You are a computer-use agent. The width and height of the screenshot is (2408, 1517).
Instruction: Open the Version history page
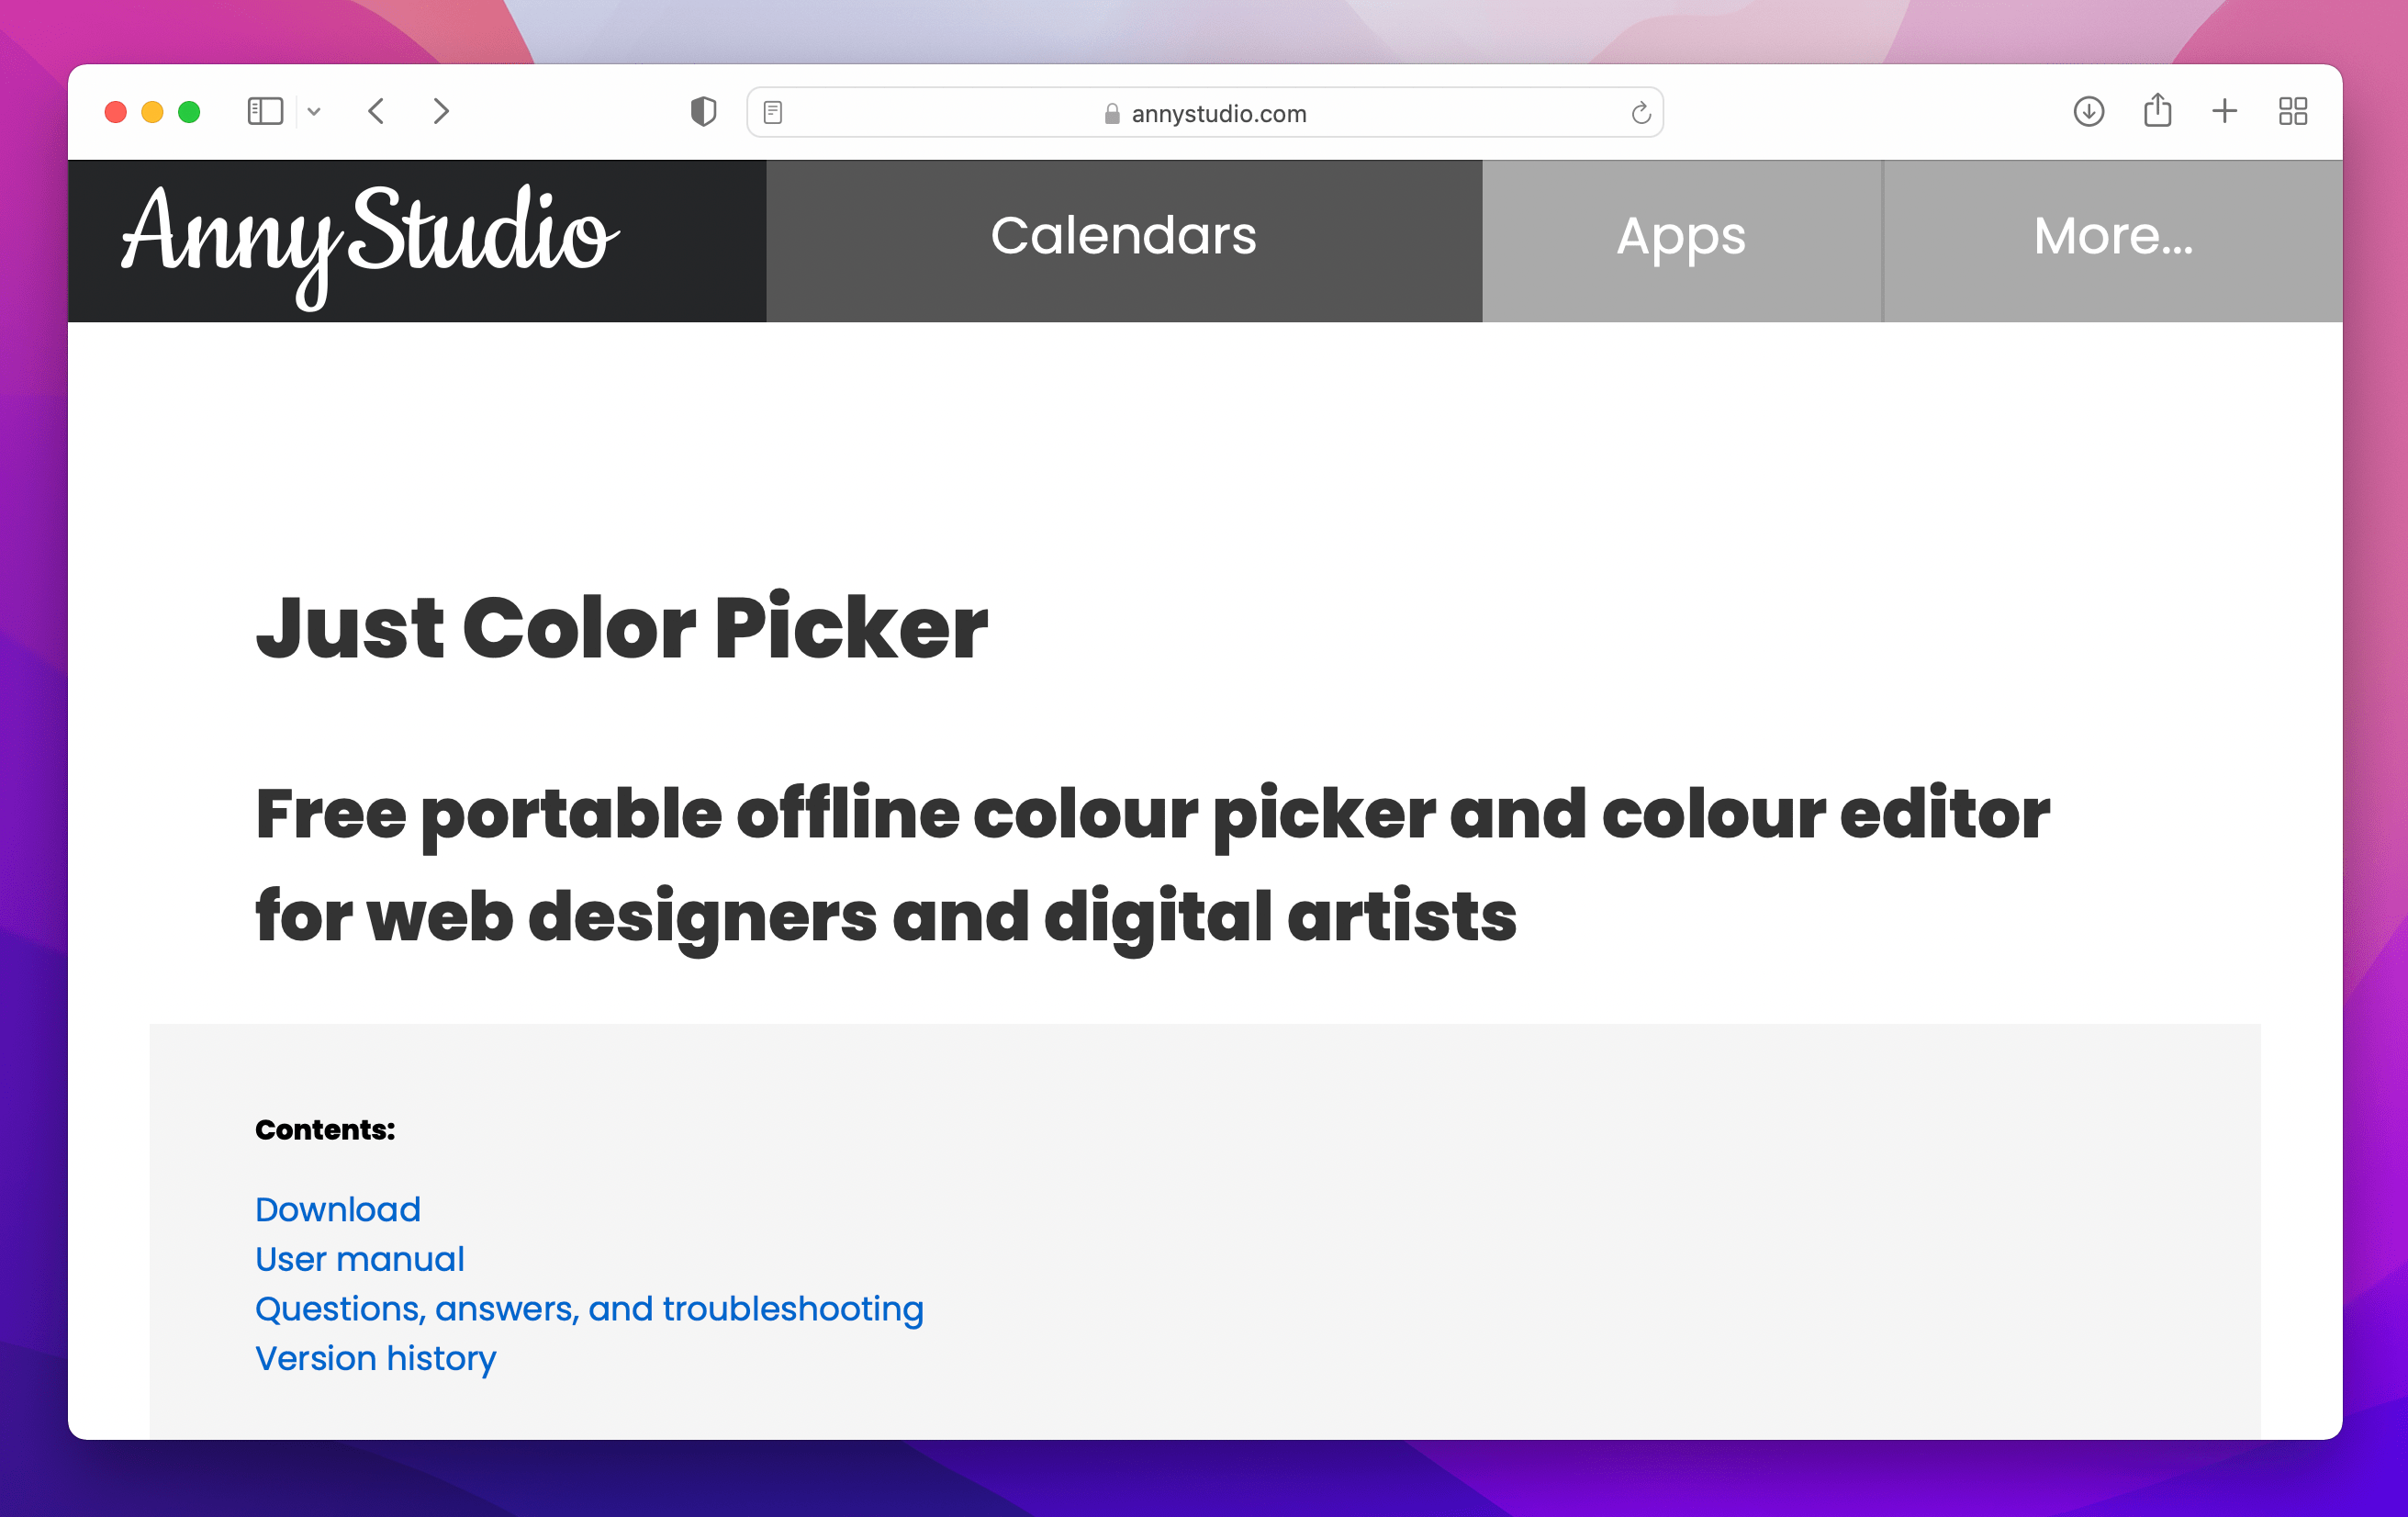pos(375,1357)
